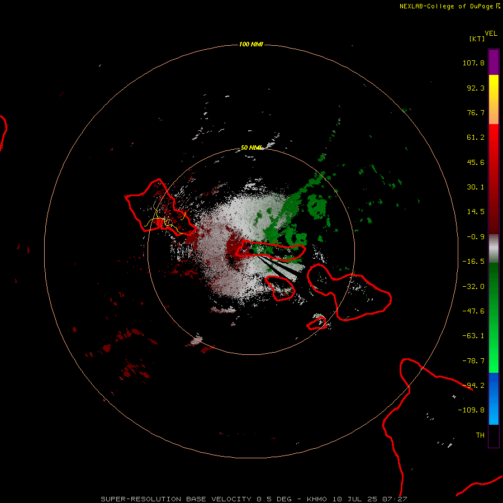Click the -16.5 legend value

[x=473, y=262]
